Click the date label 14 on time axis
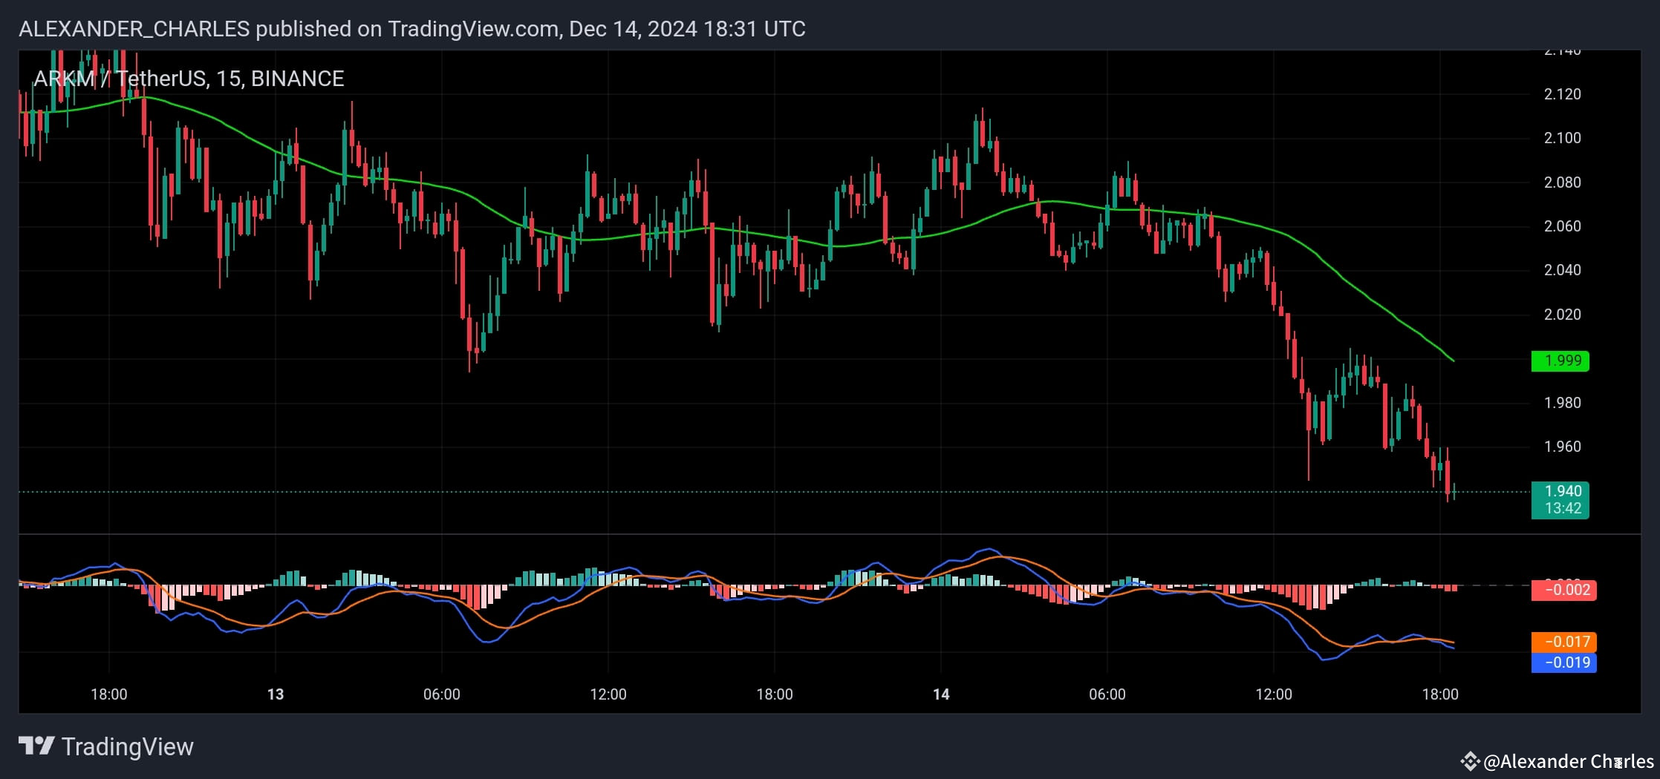The image size is (1660, 779). [x=941, y=694]
